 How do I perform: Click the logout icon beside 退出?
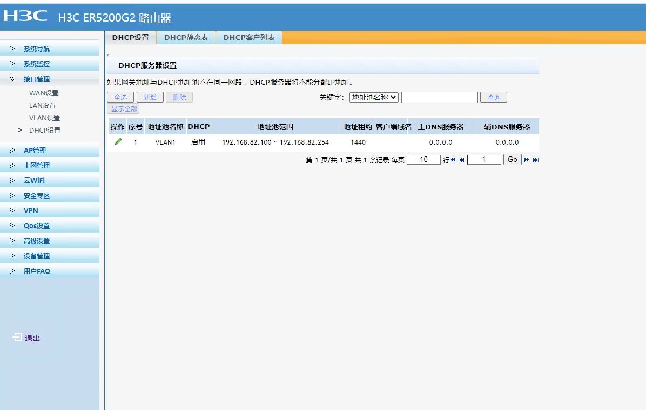coord(17,337)
